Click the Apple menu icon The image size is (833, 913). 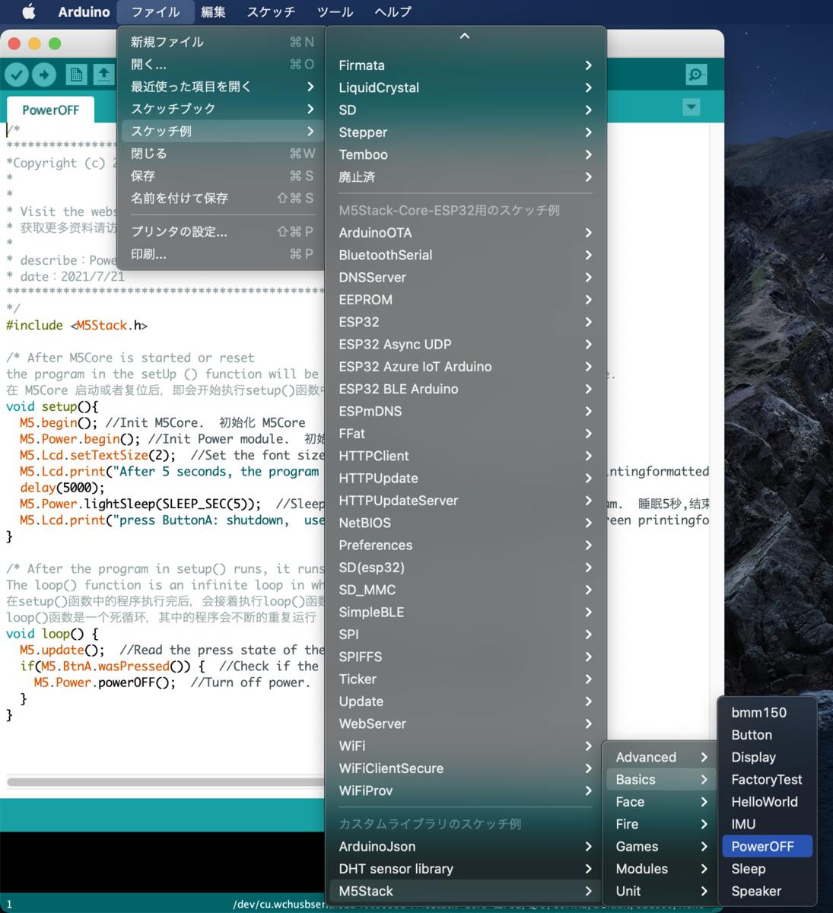[27, 11]
